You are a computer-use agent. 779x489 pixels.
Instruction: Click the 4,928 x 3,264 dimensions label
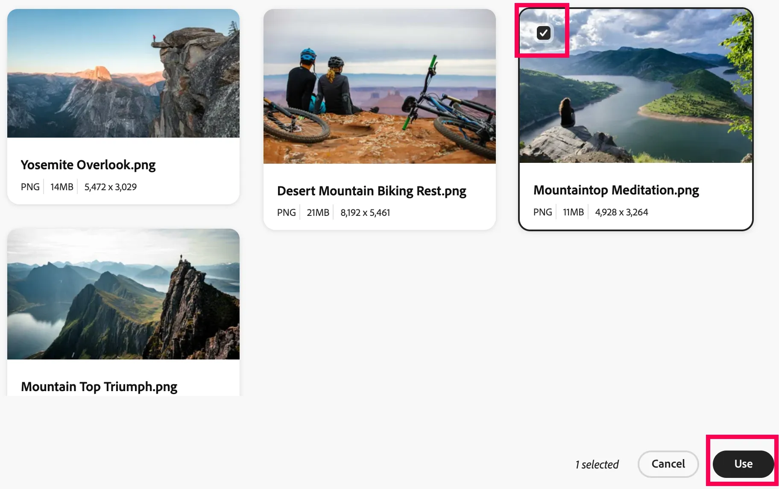(x=621, y=212)
